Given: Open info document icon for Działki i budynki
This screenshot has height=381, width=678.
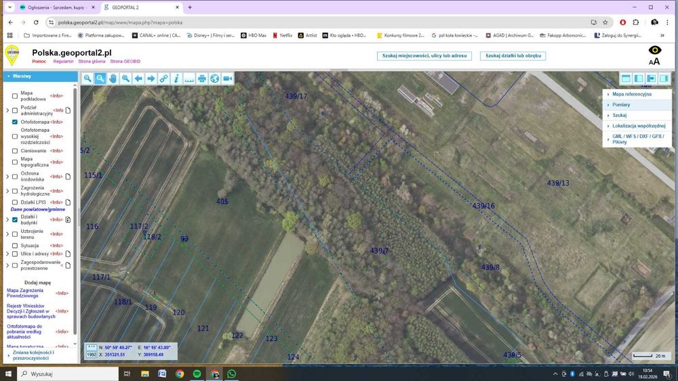Looking at the screenshot, I should 68,220.
